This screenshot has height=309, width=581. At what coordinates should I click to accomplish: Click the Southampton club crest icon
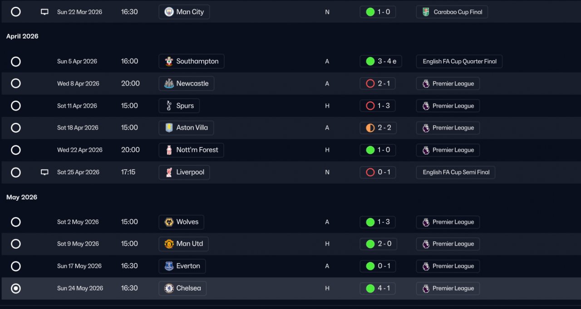coord(169,62)
